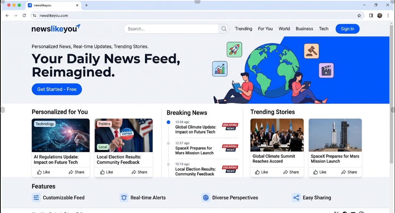Open Global Climate Update breaking news item
This screenshot has width=395, height=213.
click(196, 130)
